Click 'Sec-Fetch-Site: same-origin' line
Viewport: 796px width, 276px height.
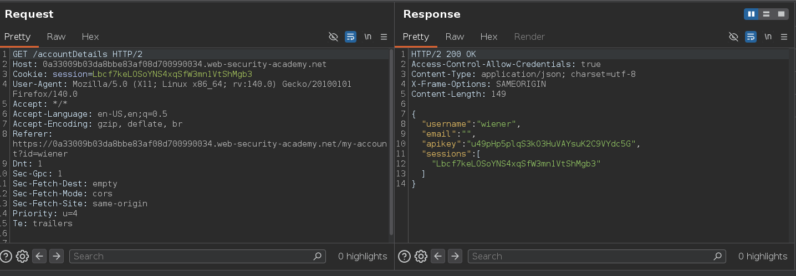(x=80, y=204)
